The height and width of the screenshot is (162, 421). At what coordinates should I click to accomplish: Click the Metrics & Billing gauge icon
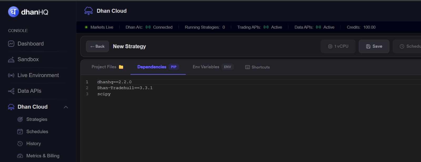pos(20,156)
